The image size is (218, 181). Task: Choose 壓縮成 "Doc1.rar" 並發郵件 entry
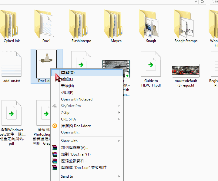pyautogui.click(x=87, y=168)
